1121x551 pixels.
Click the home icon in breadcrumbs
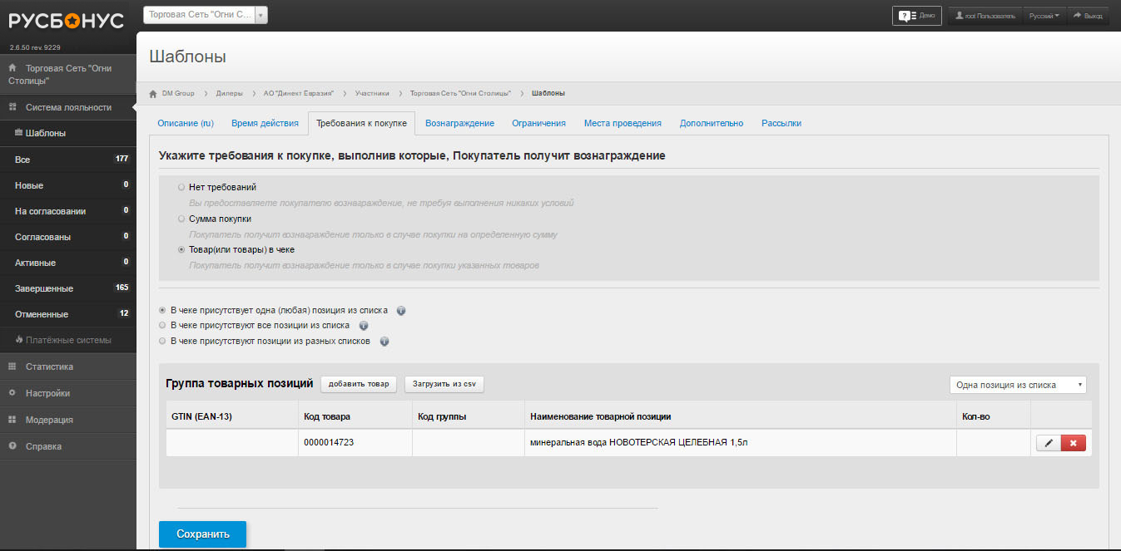click(153, 93)
